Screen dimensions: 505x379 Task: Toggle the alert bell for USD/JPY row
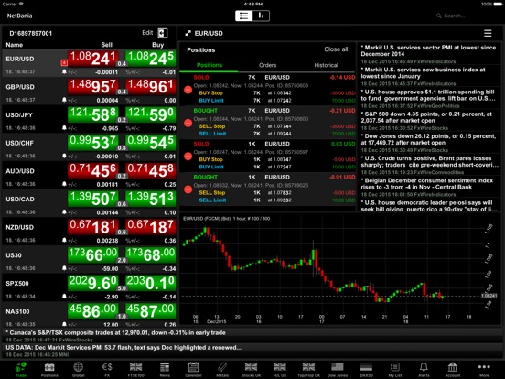point(64,127)
